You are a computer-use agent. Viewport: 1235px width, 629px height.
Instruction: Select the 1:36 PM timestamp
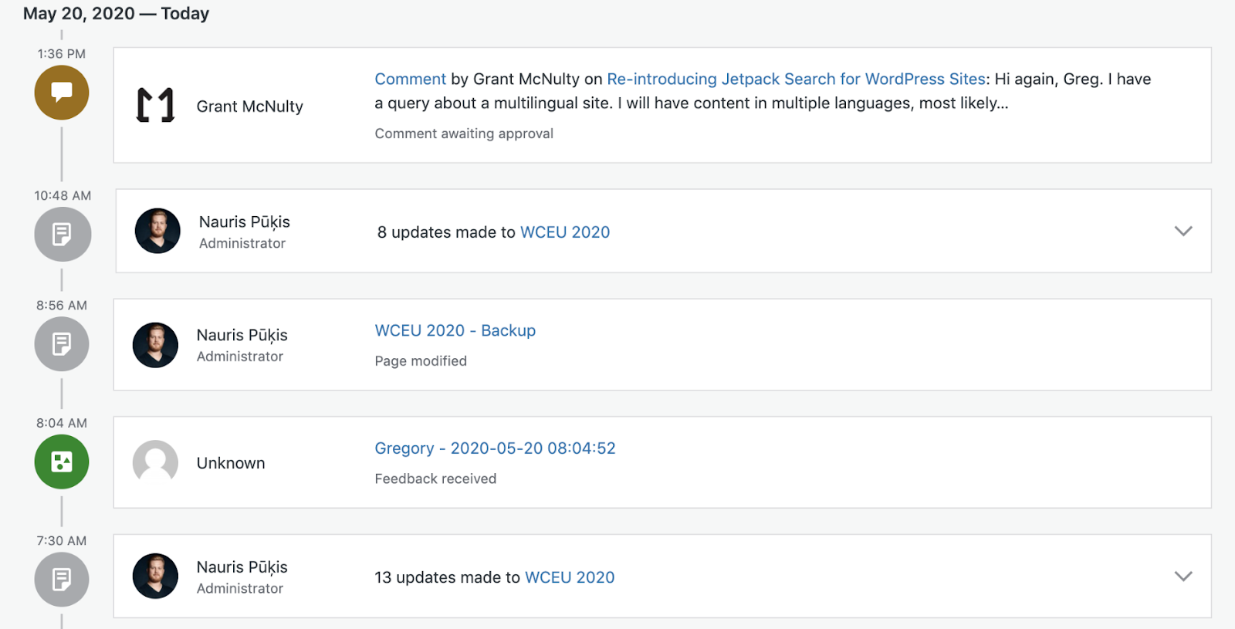pos(61,53)
